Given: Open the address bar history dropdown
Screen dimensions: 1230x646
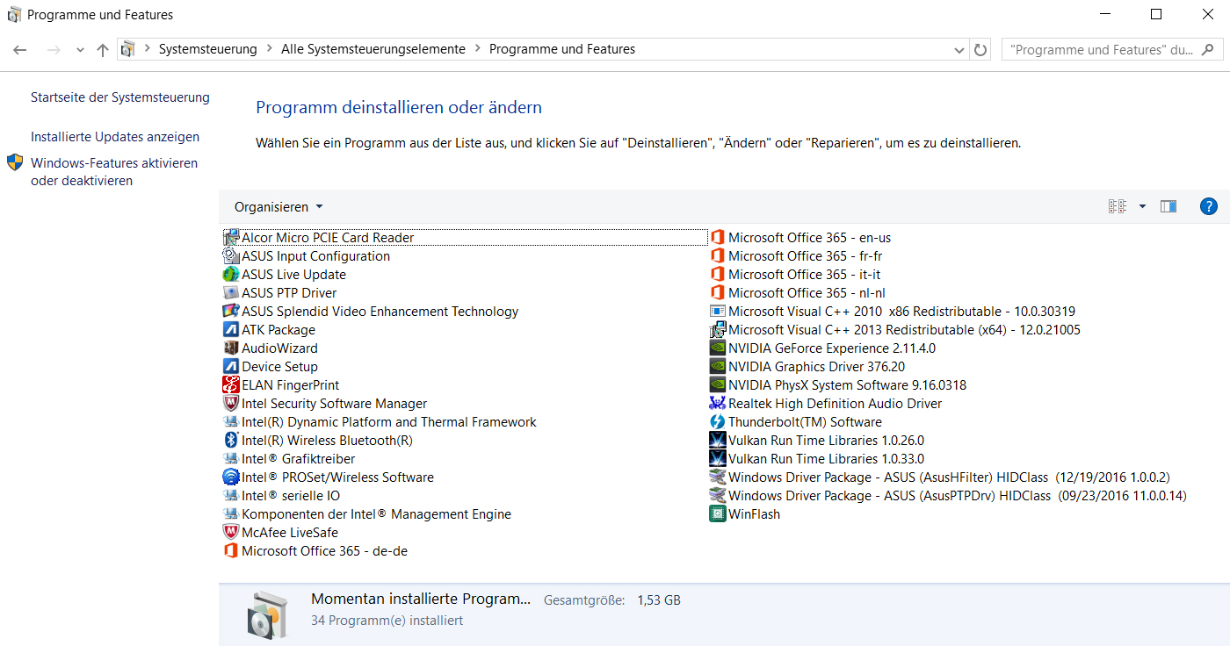Looking at the screenshot, I should [959, 50].
